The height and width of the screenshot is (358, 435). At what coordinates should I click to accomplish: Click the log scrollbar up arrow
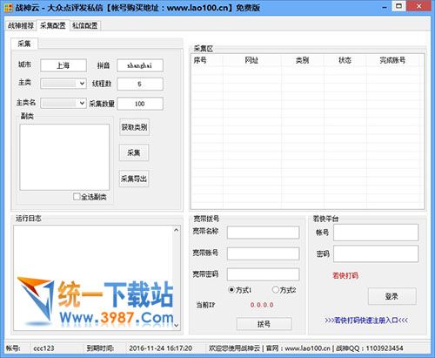177,230
